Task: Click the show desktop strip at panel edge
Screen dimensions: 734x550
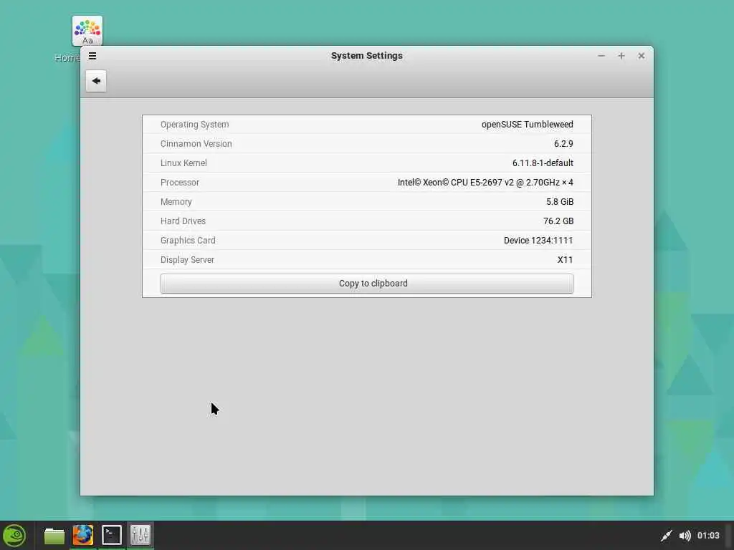Action: coord(729,536)
